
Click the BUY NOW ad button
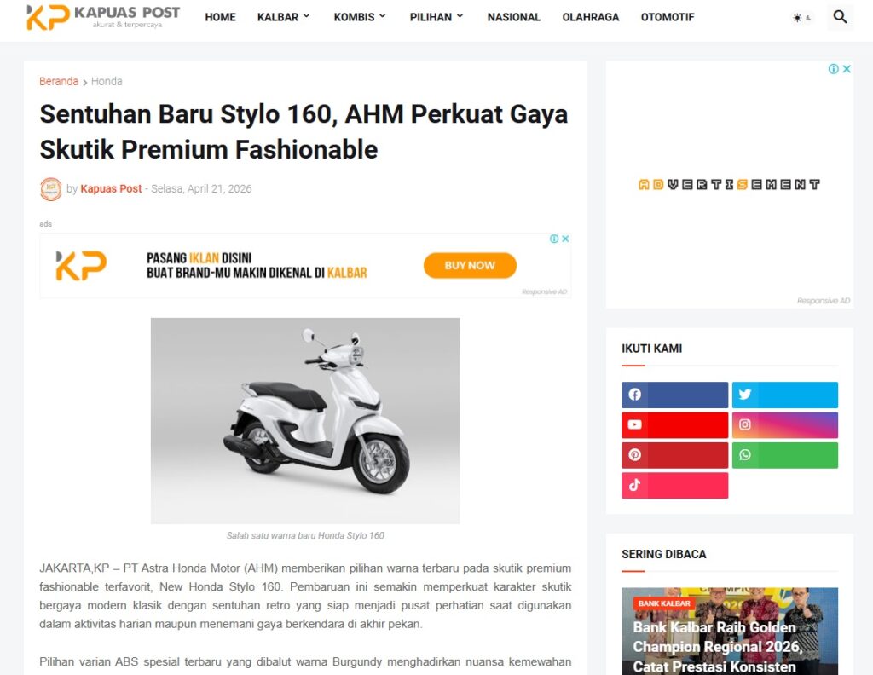[470, 265]
